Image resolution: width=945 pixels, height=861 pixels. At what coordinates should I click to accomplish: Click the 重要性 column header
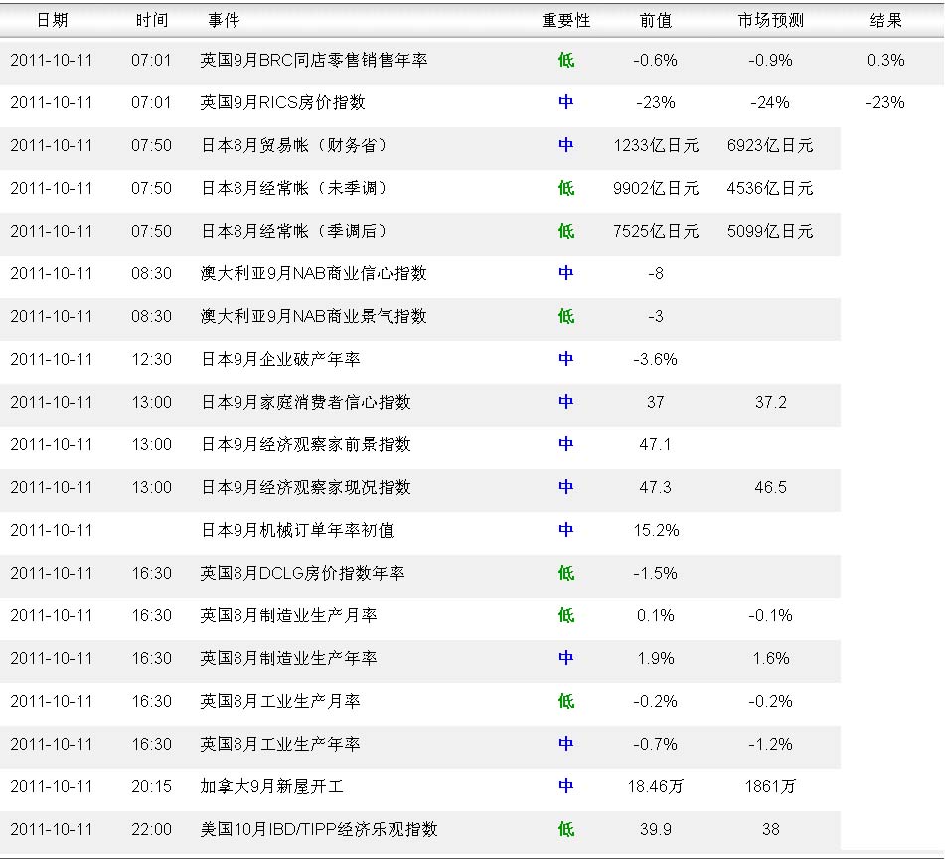coord(566,21)
